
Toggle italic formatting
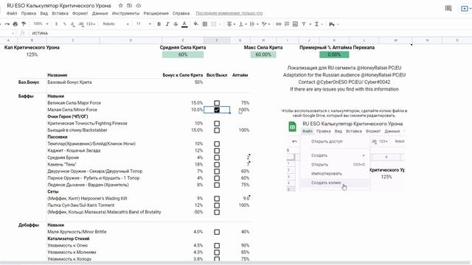167,24
